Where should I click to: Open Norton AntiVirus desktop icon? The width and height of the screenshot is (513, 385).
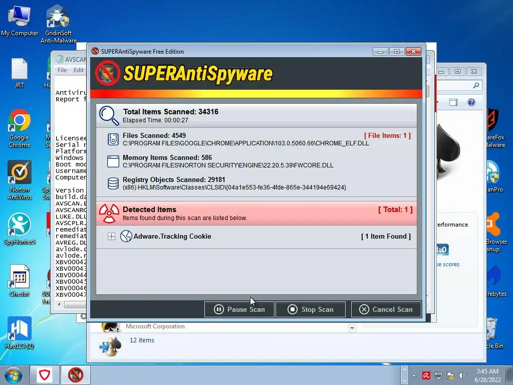[x=20, y=180]
